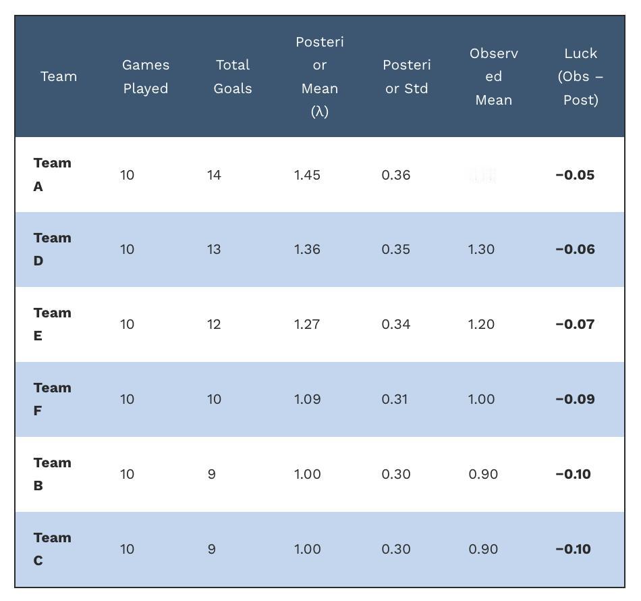Image resolution: width=641 pixels, height=601 pixels.
Task: Select Team D's luck value −0.06
Action: coord(575,249)
